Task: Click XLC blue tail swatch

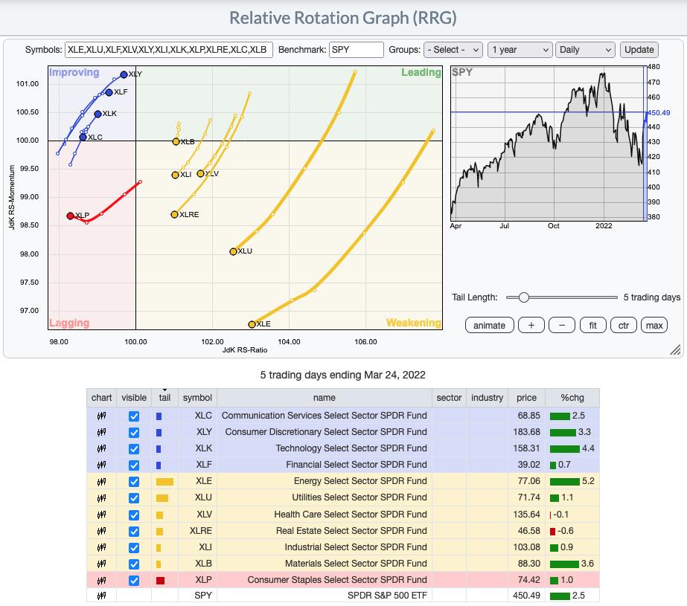Action: point(159,416)
